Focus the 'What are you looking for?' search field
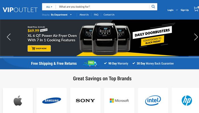The image size is (199, 113). coord(103,7)
